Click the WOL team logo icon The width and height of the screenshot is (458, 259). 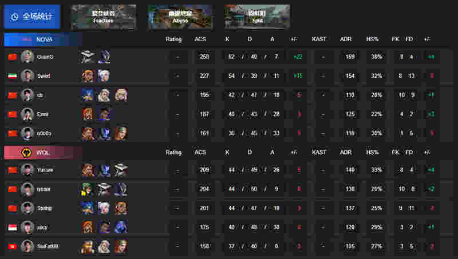pos(26,153)
